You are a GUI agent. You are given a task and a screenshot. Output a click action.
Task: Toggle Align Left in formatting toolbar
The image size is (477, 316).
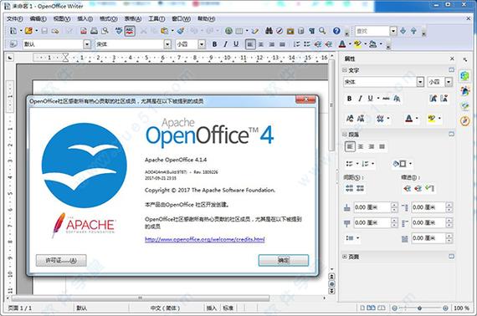tap(250, 44)
